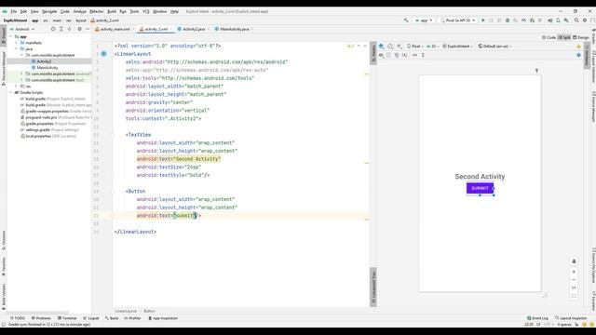Viewport: 596px width, 335px height.
Task: Open the Layout Inspector tool window
Action: pos(571,318)
